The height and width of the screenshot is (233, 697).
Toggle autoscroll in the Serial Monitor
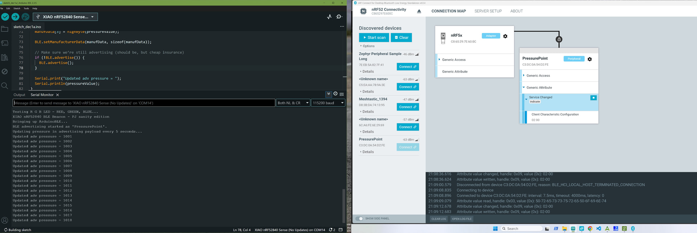coord(328,94)
